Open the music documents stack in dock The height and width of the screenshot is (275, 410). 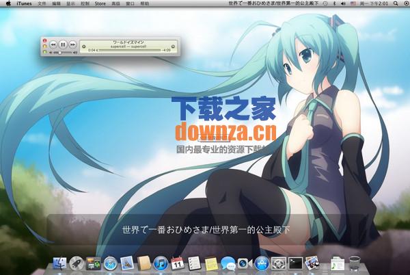click(338, 263)
